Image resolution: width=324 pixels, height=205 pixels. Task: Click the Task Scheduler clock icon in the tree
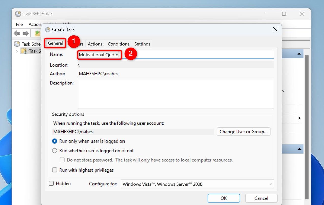click(17, 44)
